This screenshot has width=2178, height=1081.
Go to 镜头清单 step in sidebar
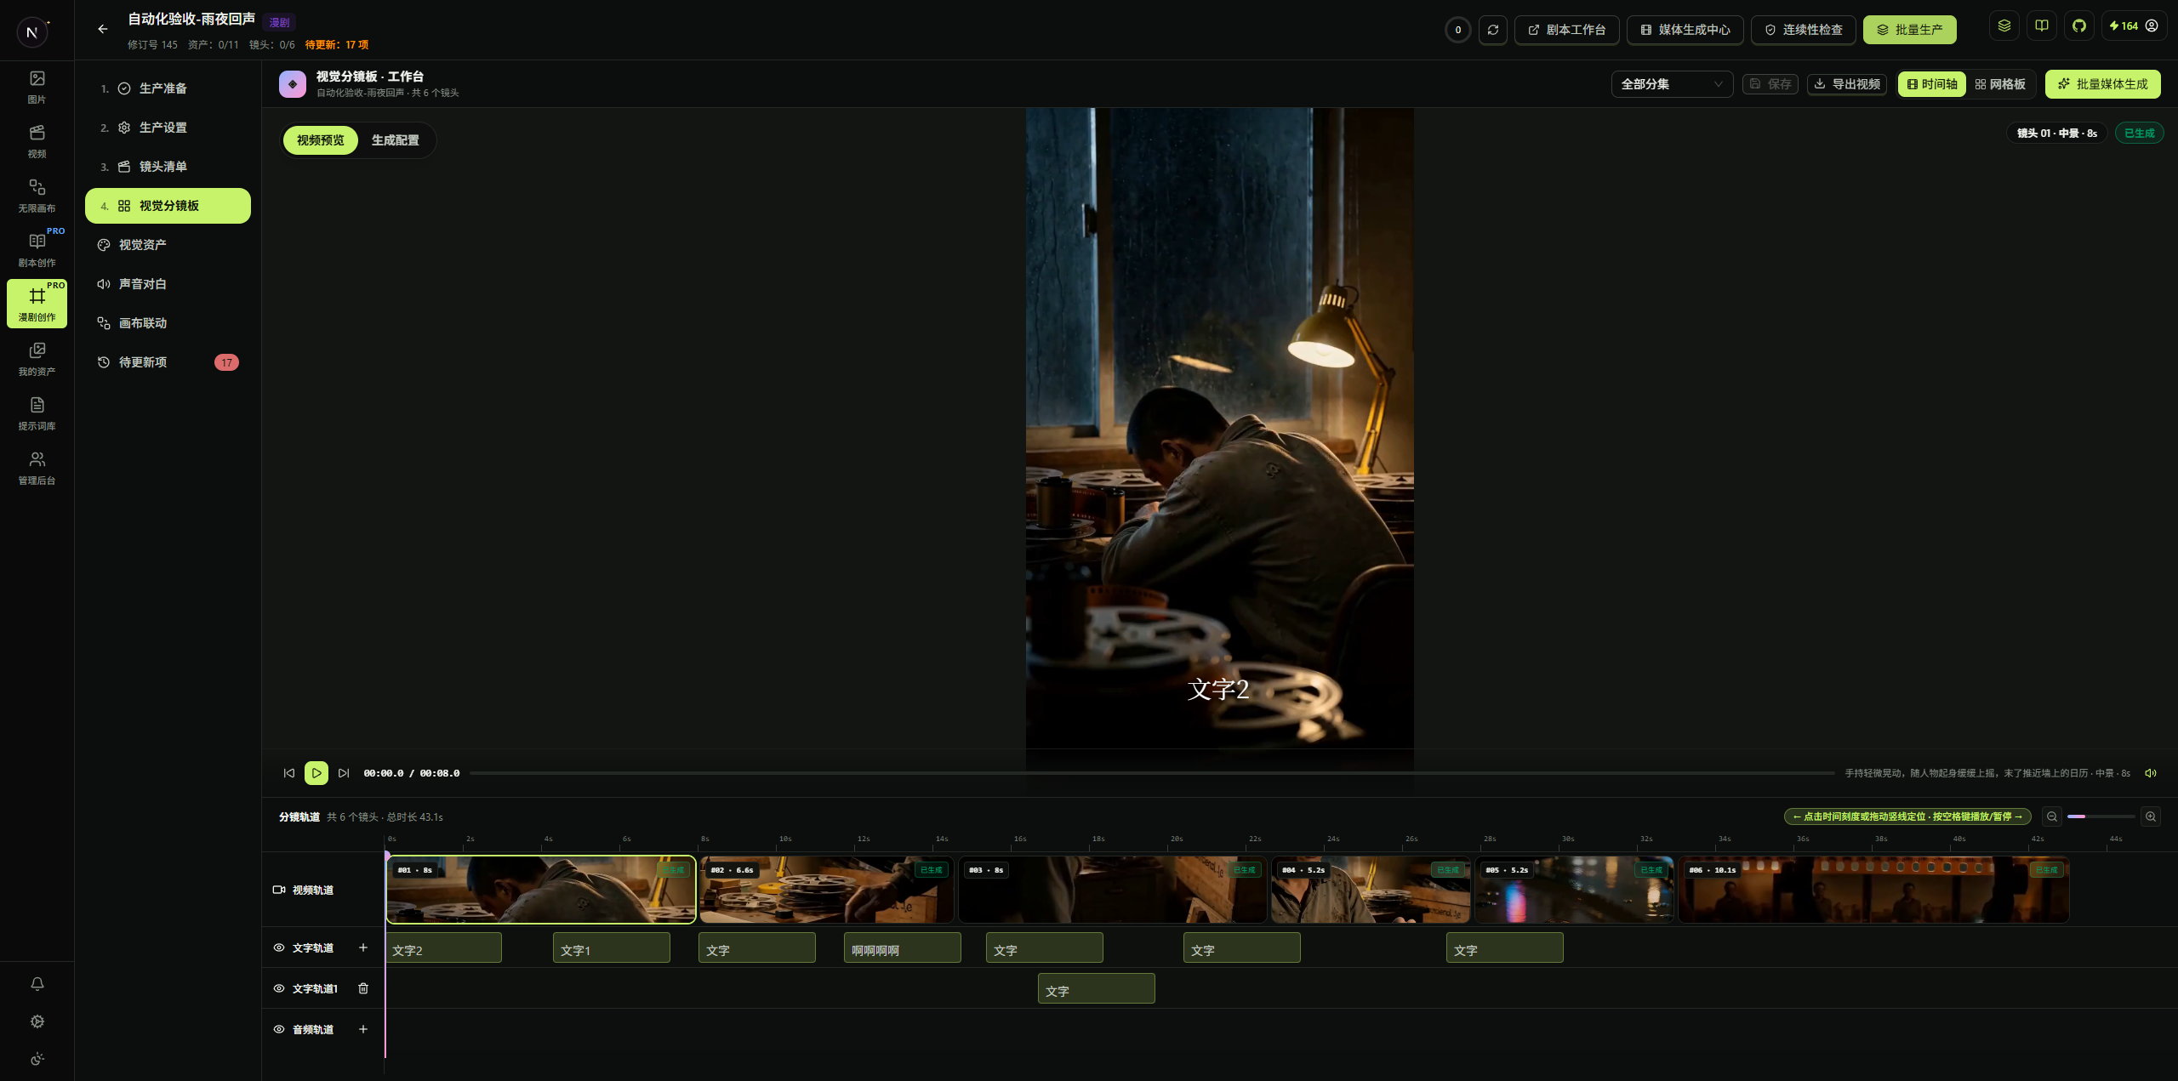[x=168, y=167]
